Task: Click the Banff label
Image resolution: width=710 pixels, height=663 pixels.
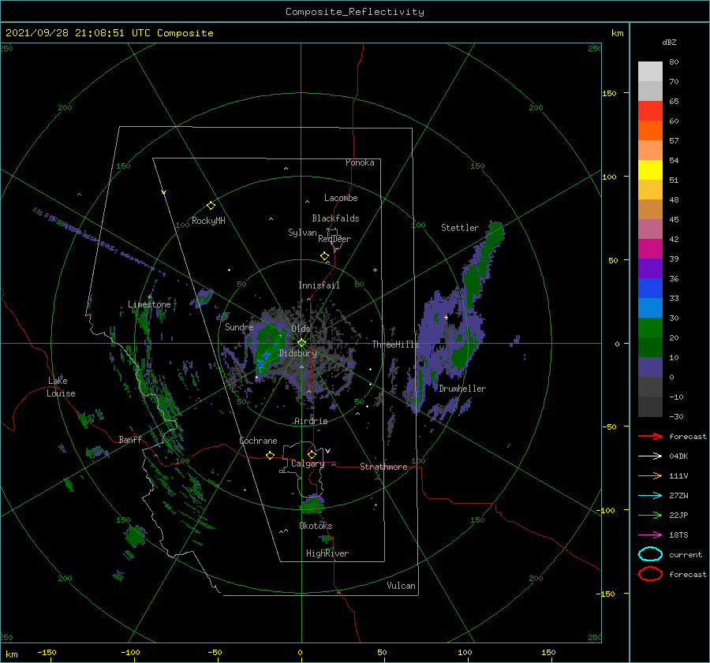Action: coord(130,439)
